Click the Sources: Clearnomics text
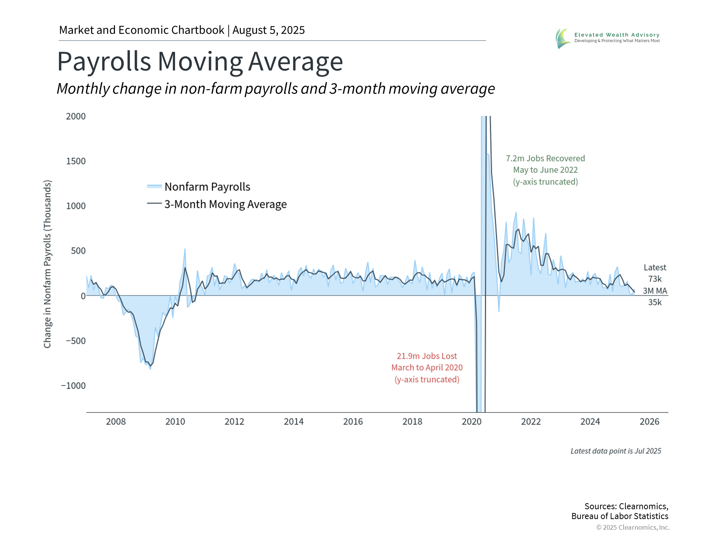 pos(626,506)
